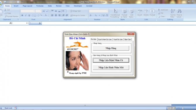Click the Nhập Hàng button
The width and height of the screenshot is (196, 110).
tap(111, 48)
